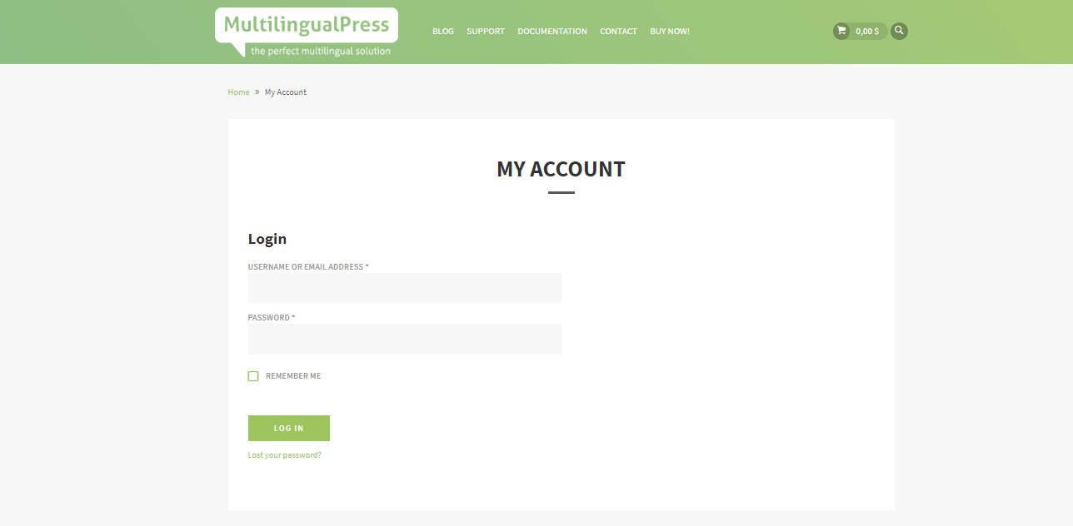Open the Lost your password link
The image size is (1073, 526).
[284, 455]
